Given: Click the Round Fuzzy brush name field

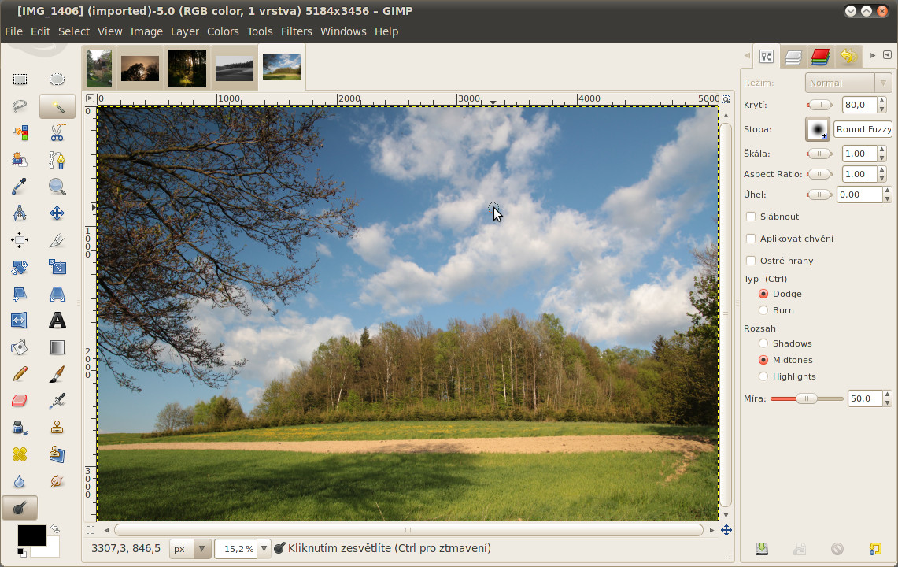Looking at the screenshot, I should pos(863,129).
